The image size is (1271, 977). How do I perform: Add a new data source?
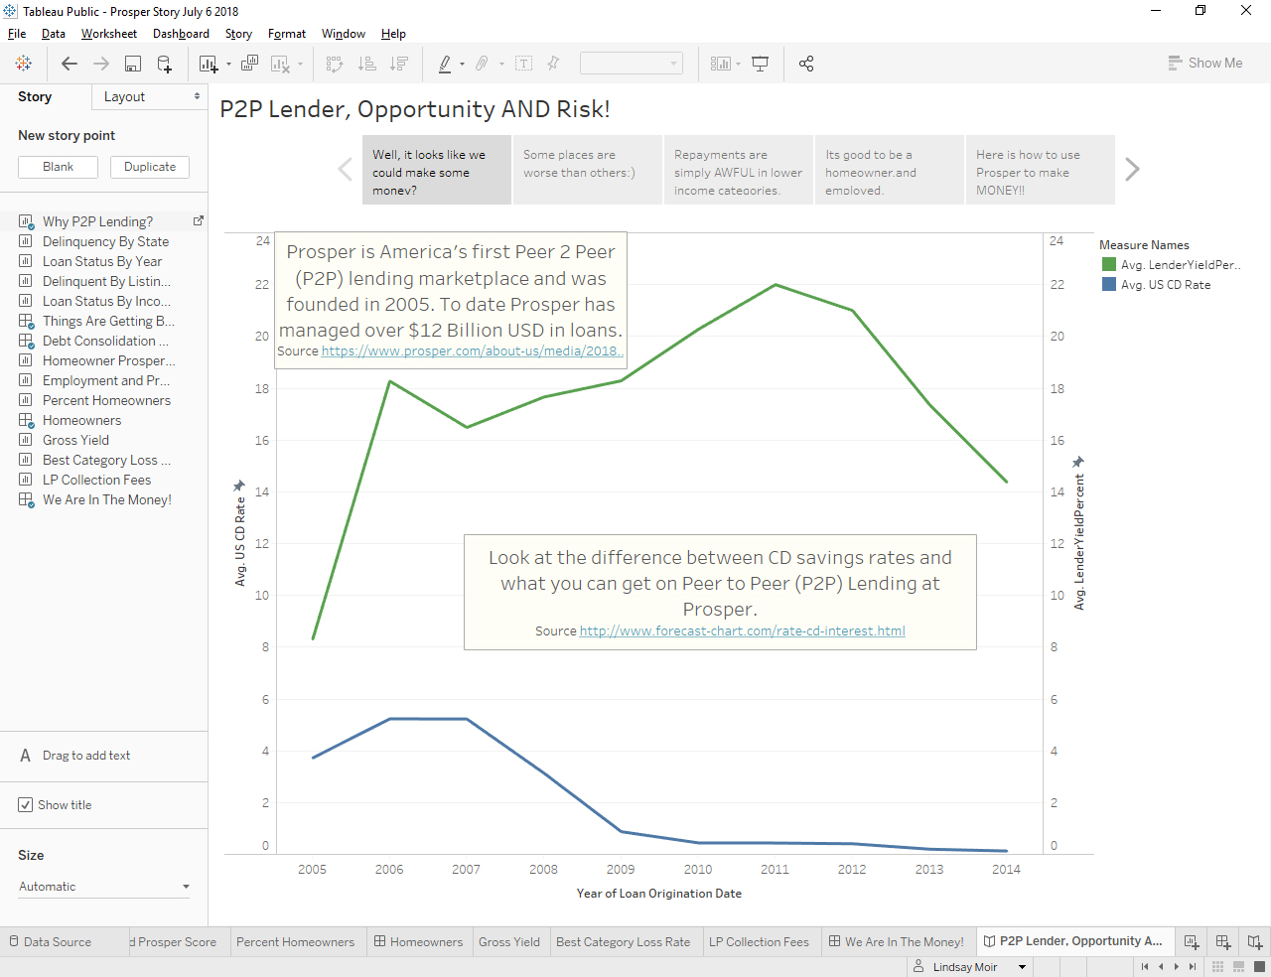[x=165, y=64]
